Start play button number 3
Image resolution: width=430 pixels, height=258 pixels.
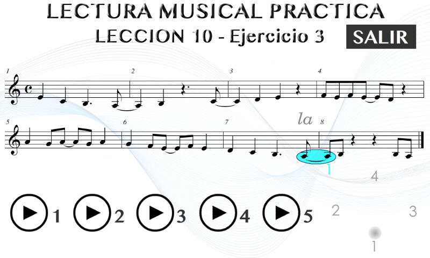point(155,213)
